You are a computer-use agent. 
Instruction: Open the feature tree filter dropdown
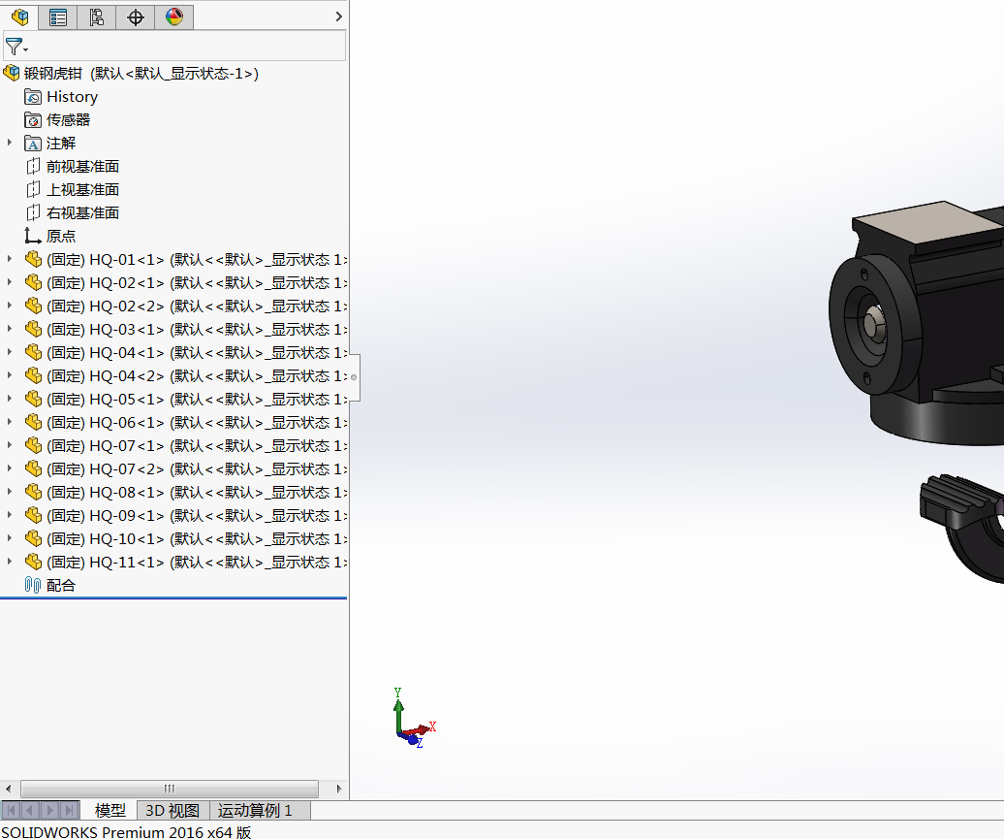16,47
